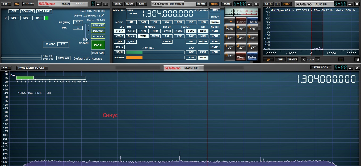
Task: Tap keypad key 0 for 15 band
Action: coord(229,56)
